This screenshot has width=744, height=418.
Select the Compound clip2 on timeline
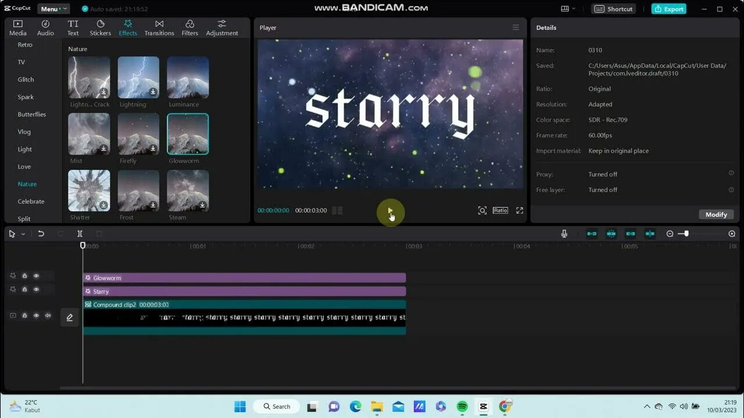(244, 318)
